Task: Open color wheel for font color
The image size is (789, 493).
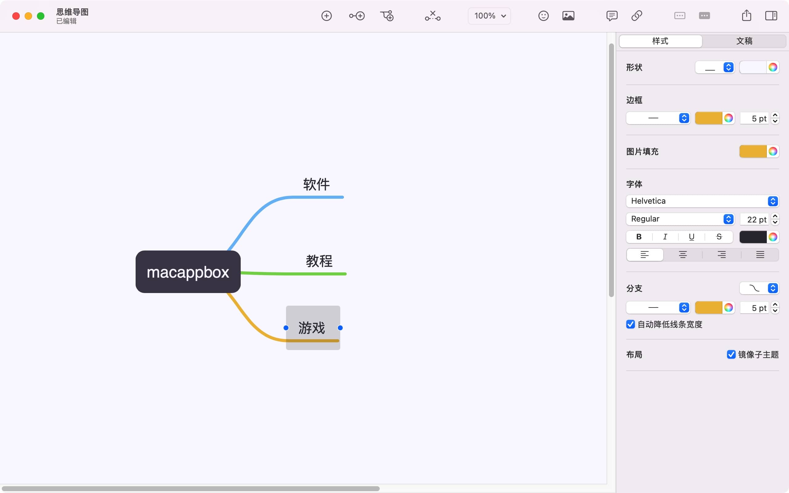Action: pos(773,237)
